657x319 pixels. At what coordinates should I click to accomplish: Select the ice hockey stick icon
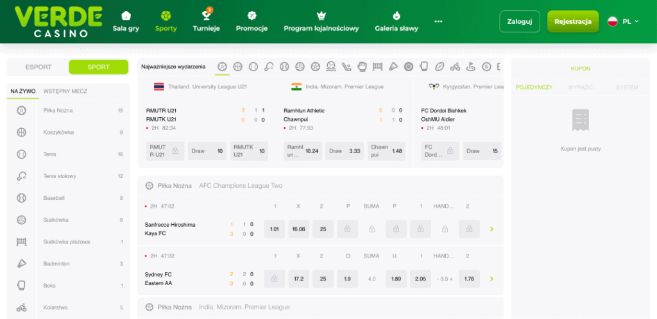(346, 67)
